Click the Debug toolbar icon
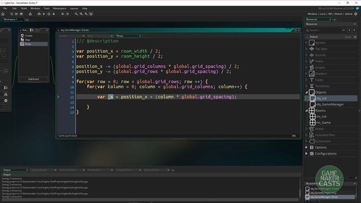This screenshot has height=203, width=361. coord(39,14)
